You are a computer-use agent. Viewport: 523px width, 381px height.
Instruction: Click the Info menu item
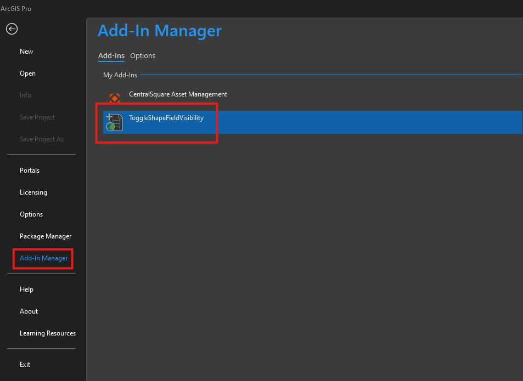[25, 95]
